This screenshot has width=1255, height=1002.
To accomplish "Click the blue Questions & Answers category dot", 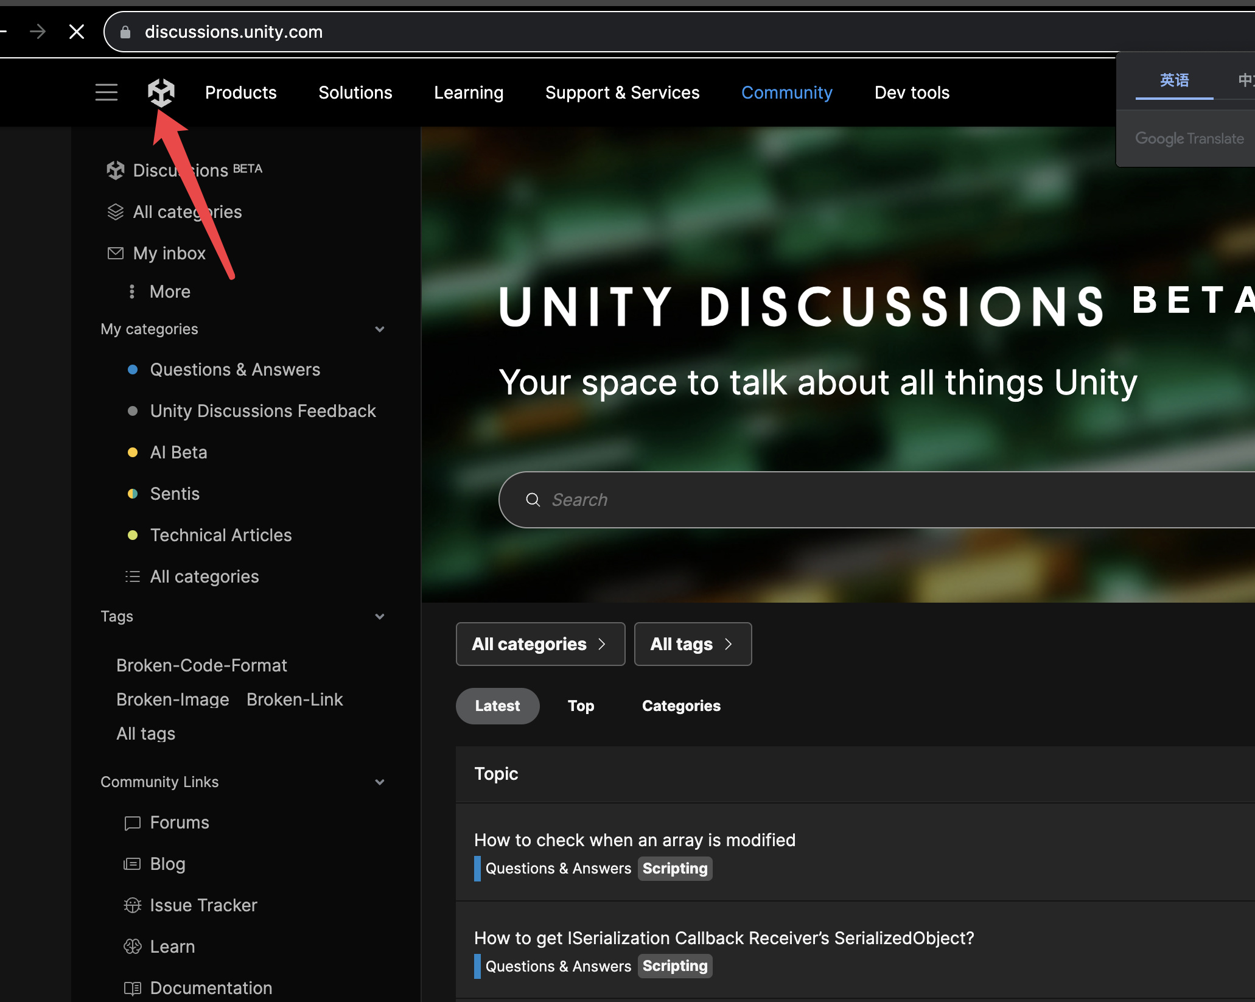I will [133, 370].
